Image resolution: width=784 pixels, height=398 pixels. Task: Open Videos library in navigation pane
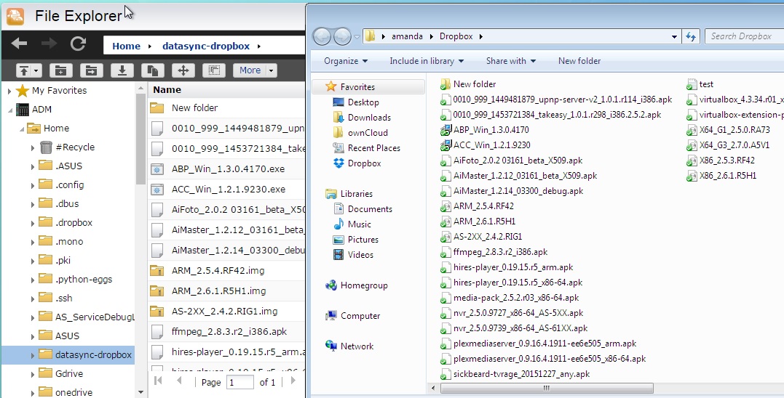(360, 255)
